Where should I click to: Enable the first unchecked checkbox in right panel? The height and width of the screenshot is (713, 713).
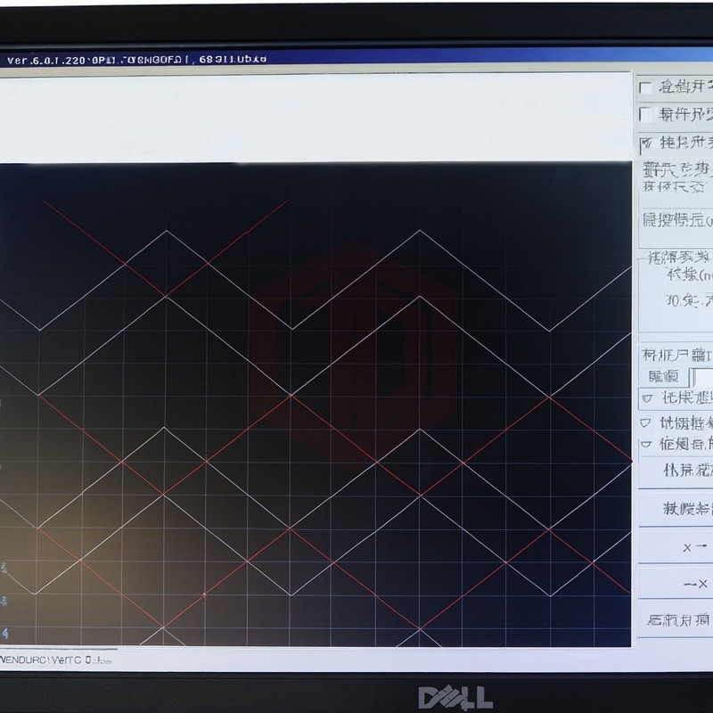click(x=645, y=87)
